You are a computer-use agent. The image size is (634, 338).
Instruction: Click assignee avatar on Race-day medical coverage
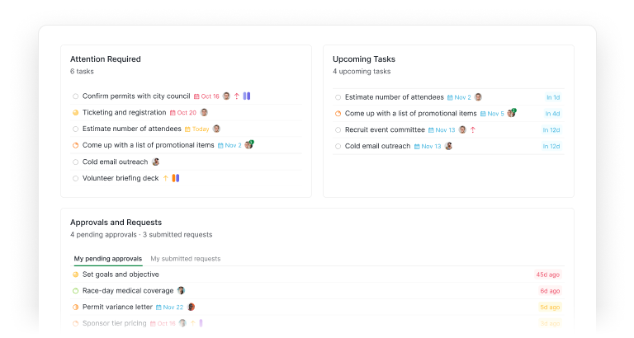(x=181, y=291)
